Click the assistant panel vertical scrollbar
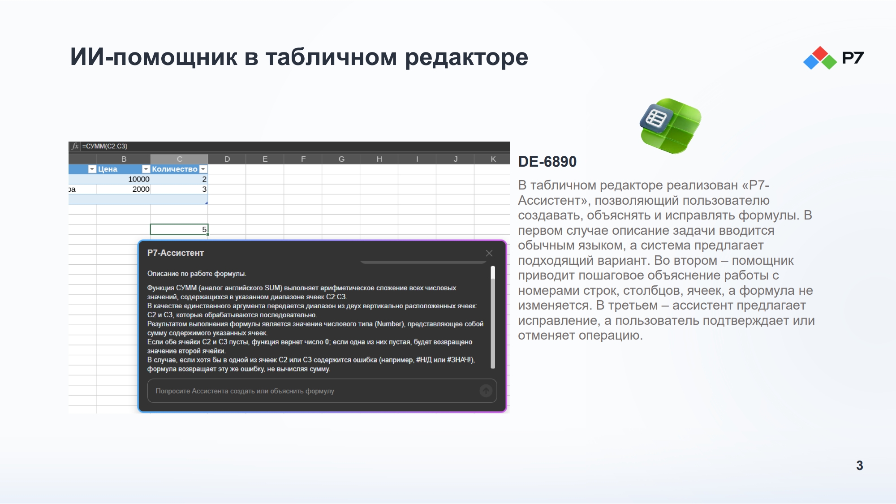Image resolution: width=896 pixels, height=504 pixels. (493, 317)
